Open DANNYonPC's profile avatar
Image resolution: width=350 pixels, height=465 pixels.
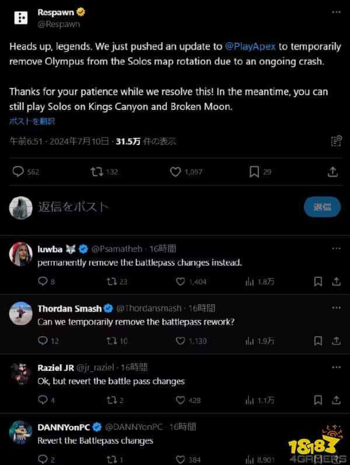tap(21, 432)
